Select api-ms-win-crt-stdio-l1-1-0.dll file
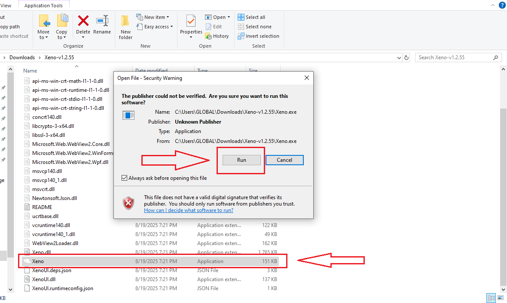This screenshot has height=303, width=507. pyautogui.click(x=67, y=99)
